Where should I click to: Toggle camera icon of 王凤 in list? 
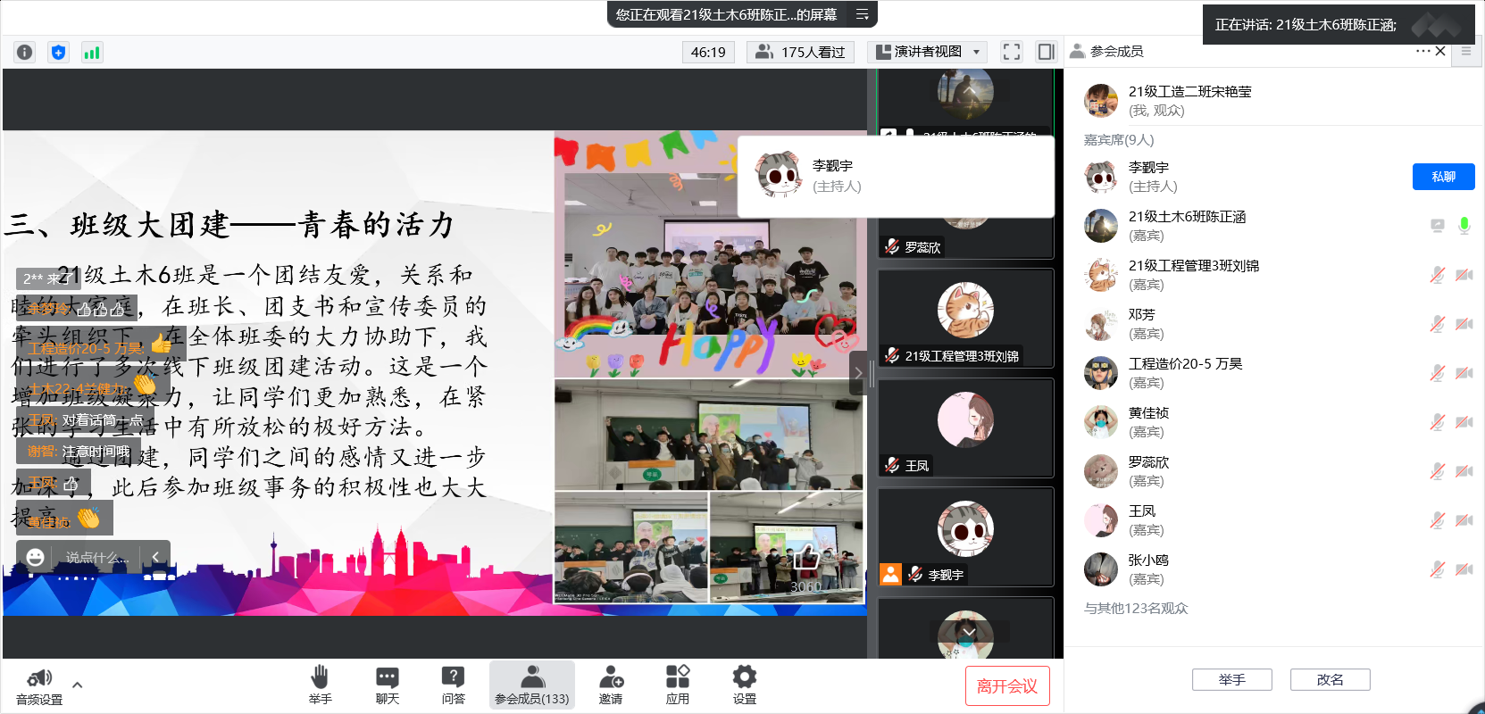pyautogui.click(x=1464, y=520)
